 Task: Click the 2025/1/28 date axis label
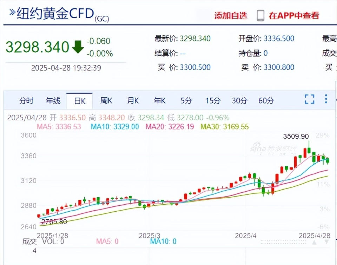click(x=52, y=236)
